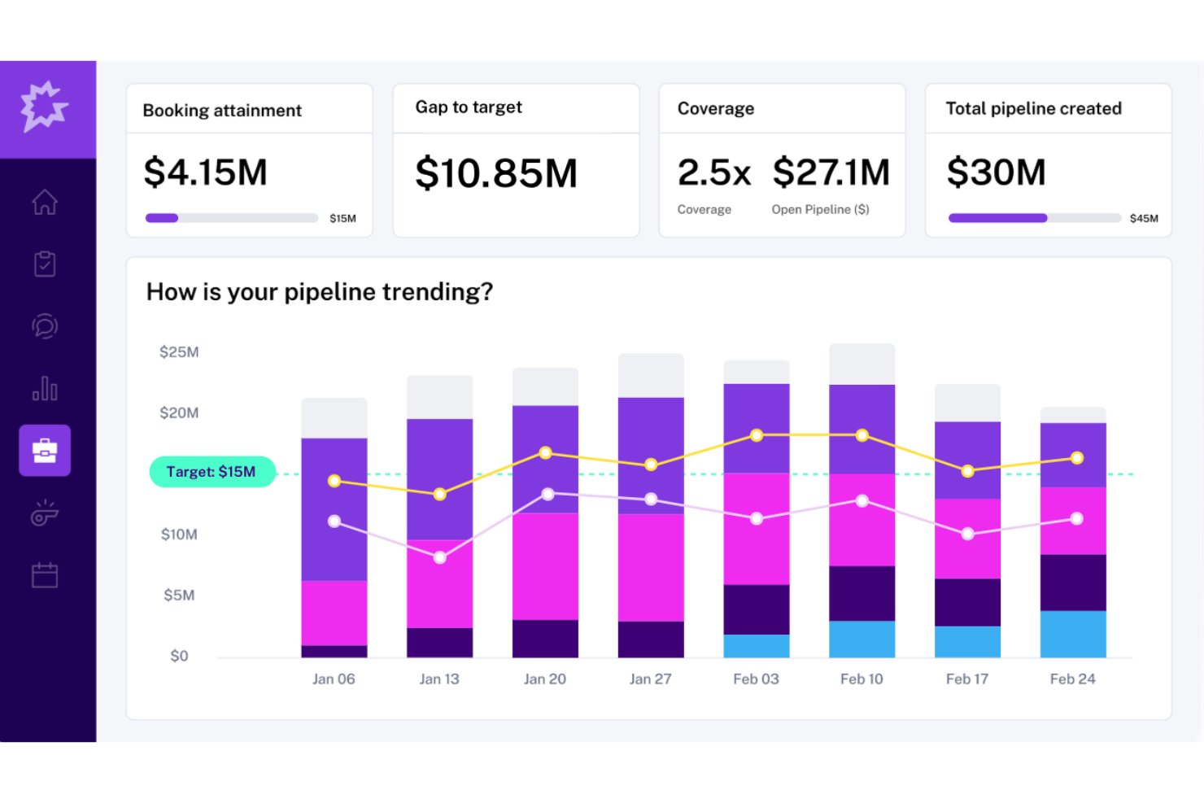Viewport: 1204px width, 803px height.
Task: Click the 'How is your pipeline trending?' heading
Action: click(x=320, y=292)
